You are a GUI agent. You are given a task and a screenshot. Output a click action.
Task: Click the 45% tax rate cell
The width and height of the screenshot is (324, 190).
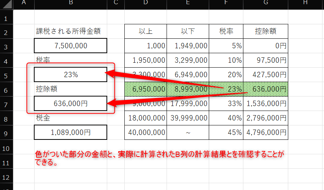[x=226, y=132]
